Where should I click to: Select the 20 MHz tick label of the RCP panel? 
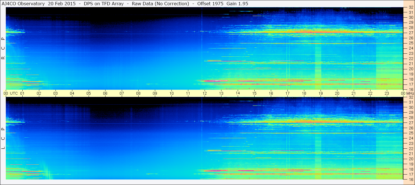coord(411,69)
